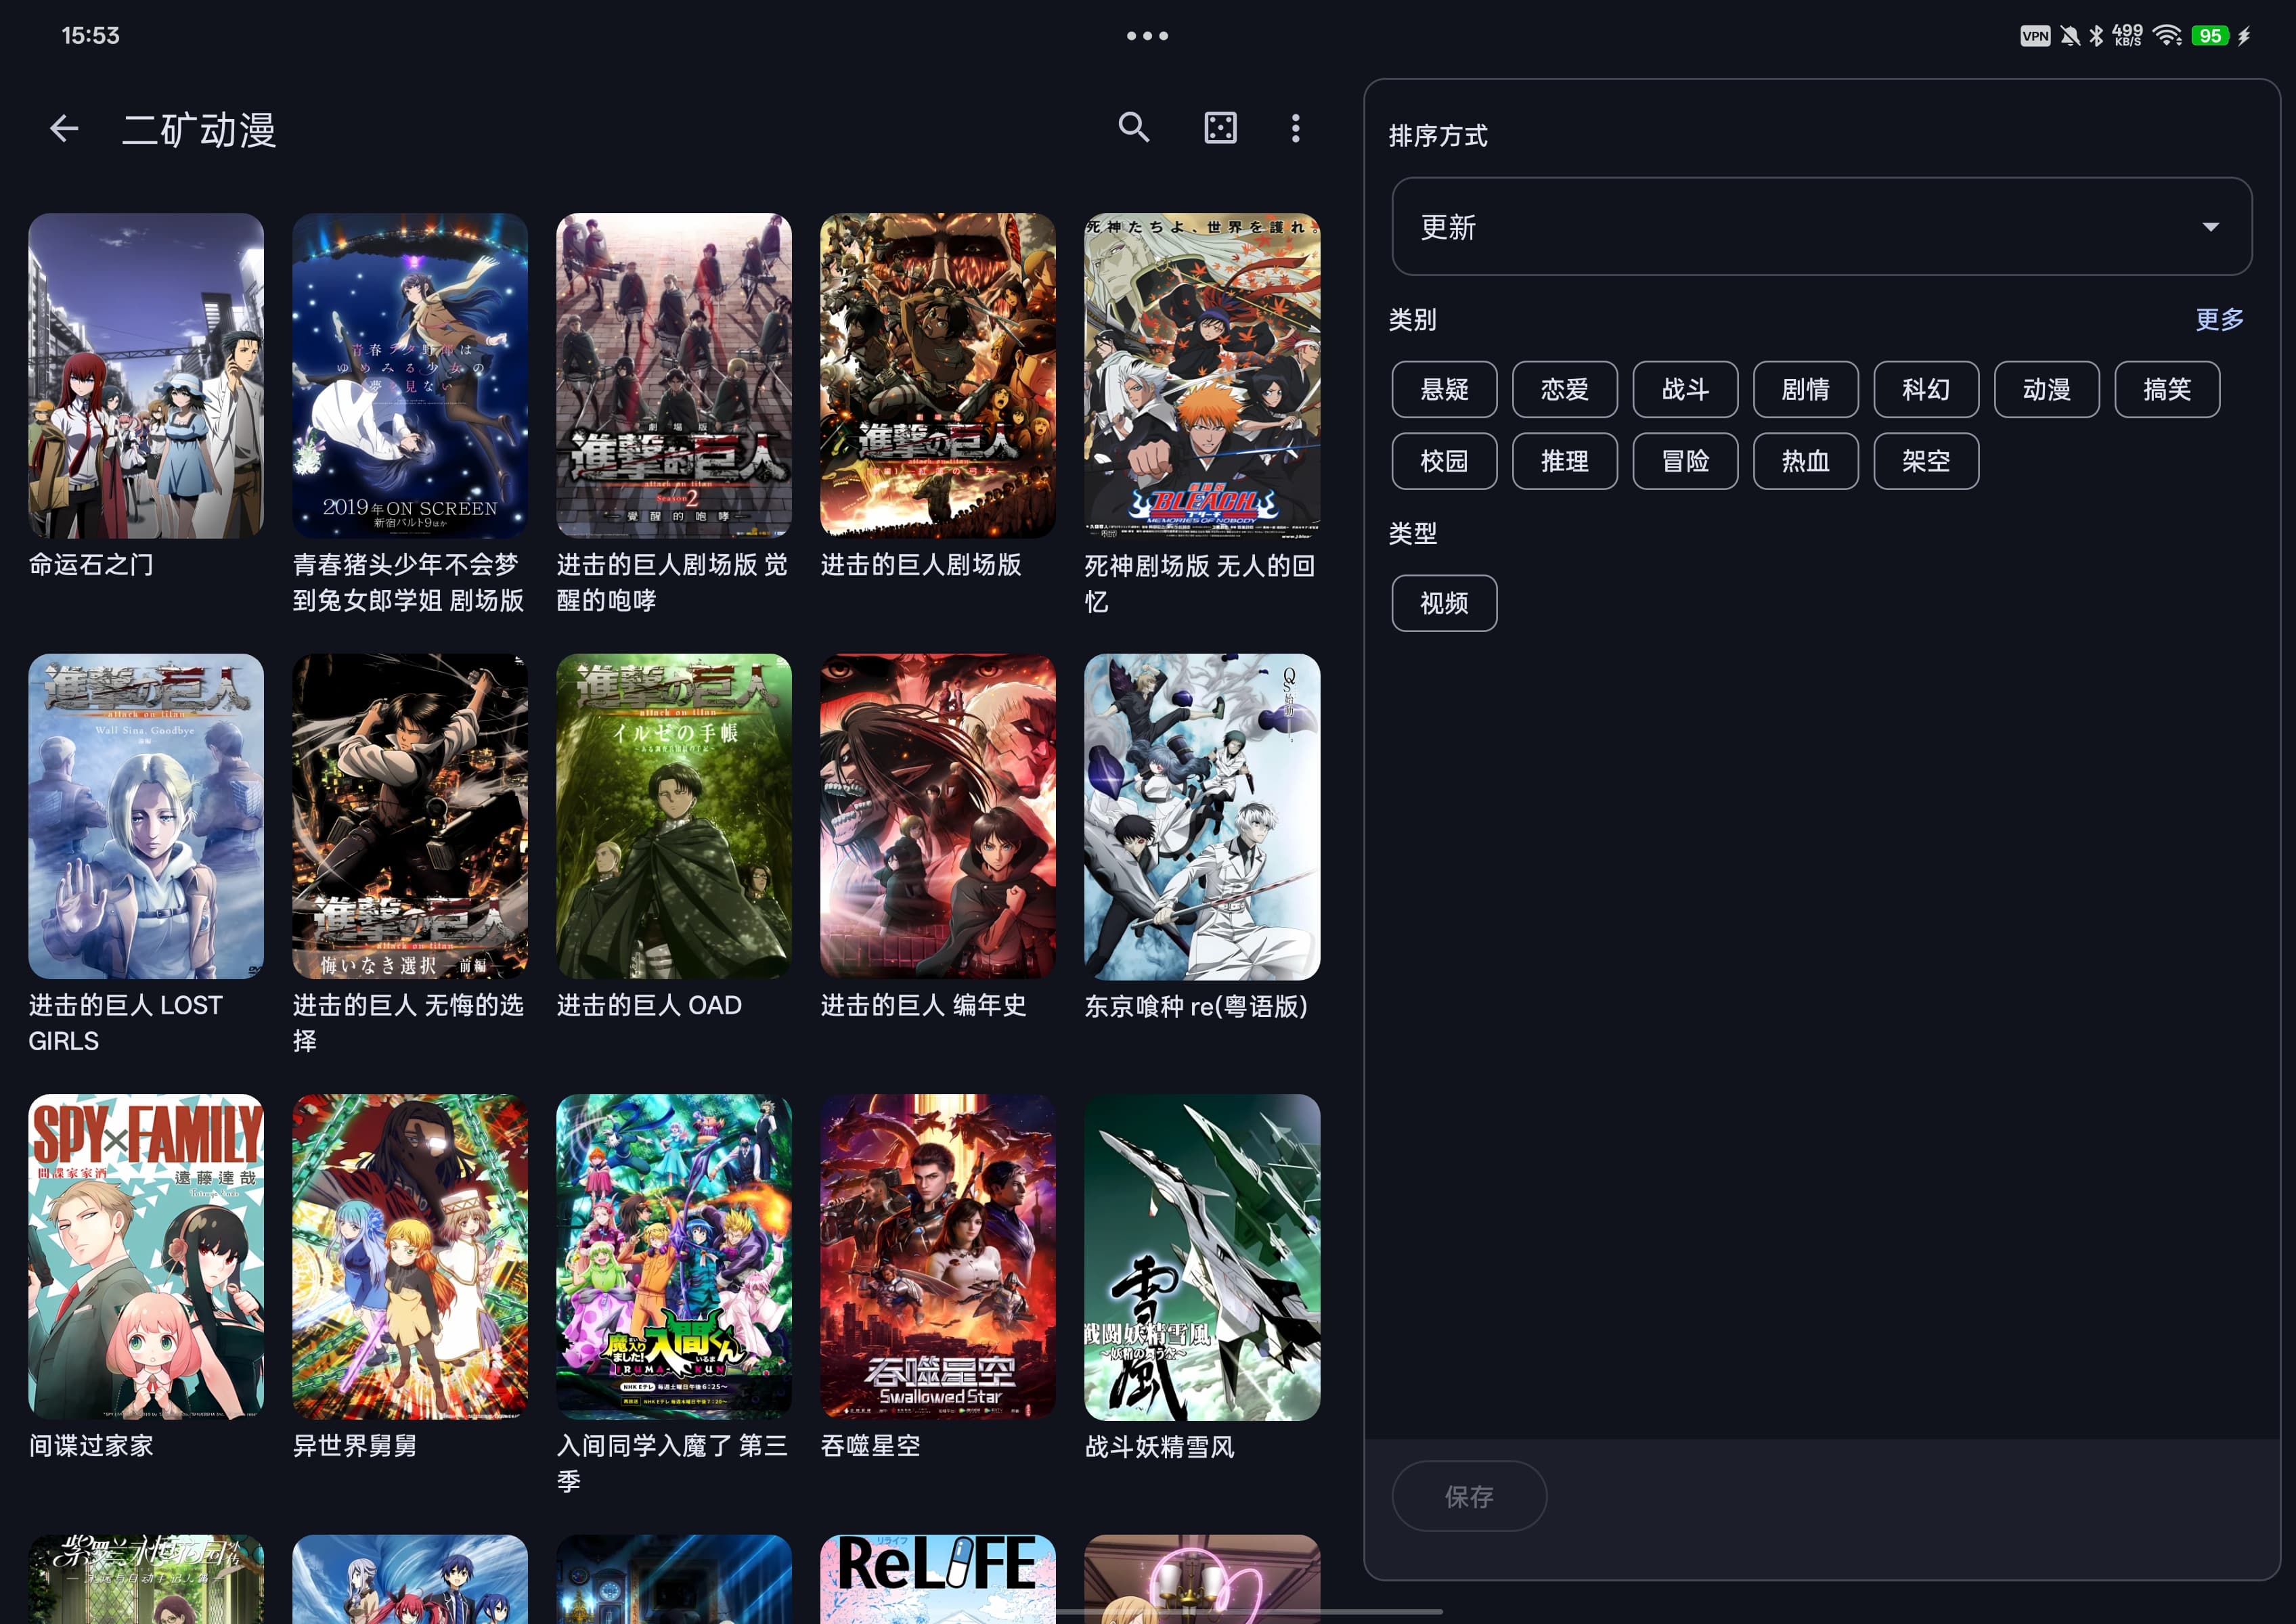This screenshot has width=2296, height=1624.
Task: Toggle the 悬疑 category chip
Action: click(x=1444, y=390)
